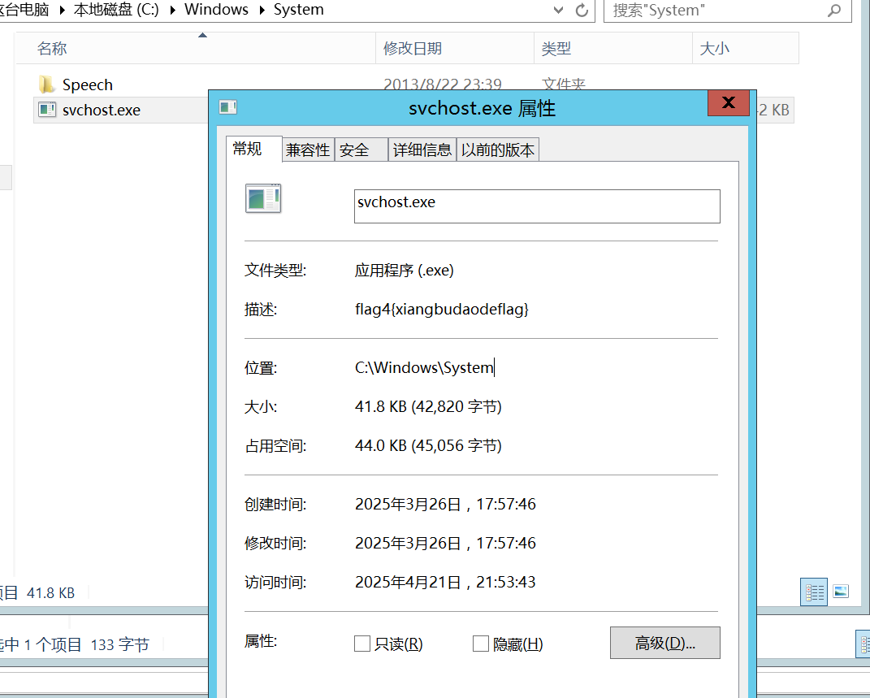This screenshot has height=698, width=870.
Task: Click the Windows breadcrumb in the address bar
Action: (x=216, y=10)
